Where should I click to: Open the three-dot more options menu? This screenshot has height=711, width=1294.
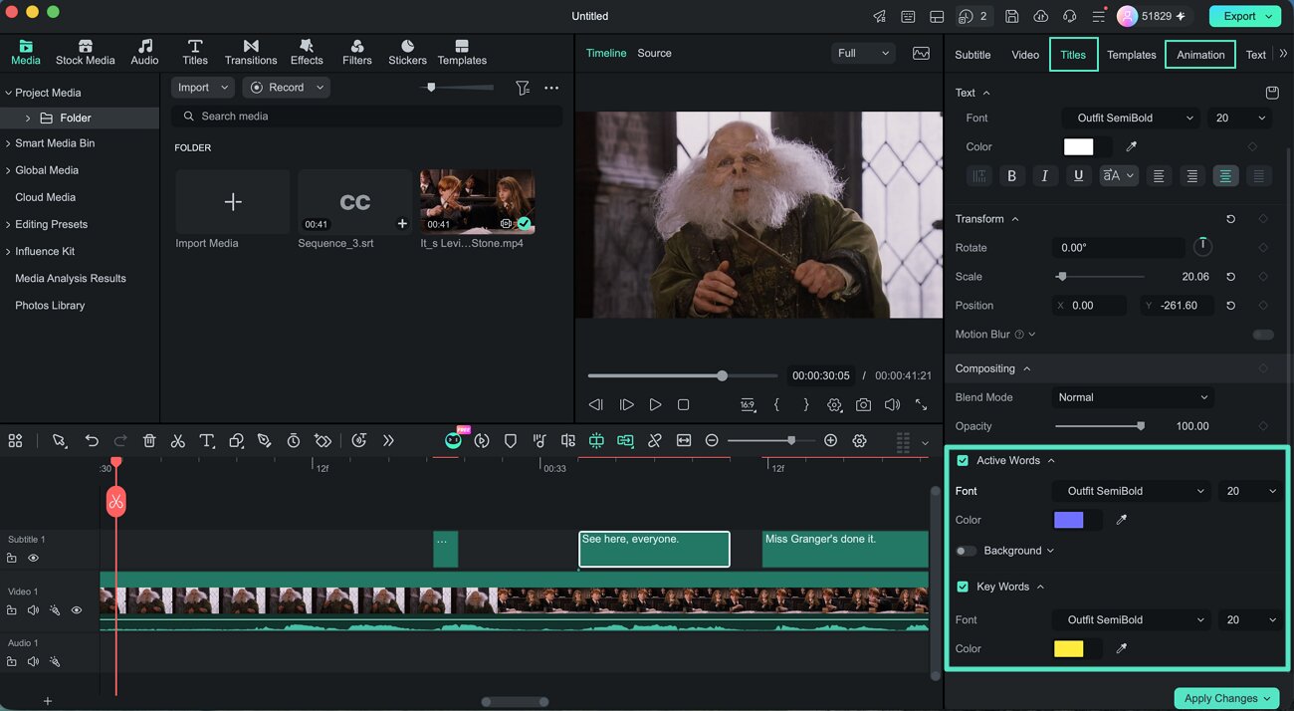point(551,88)
